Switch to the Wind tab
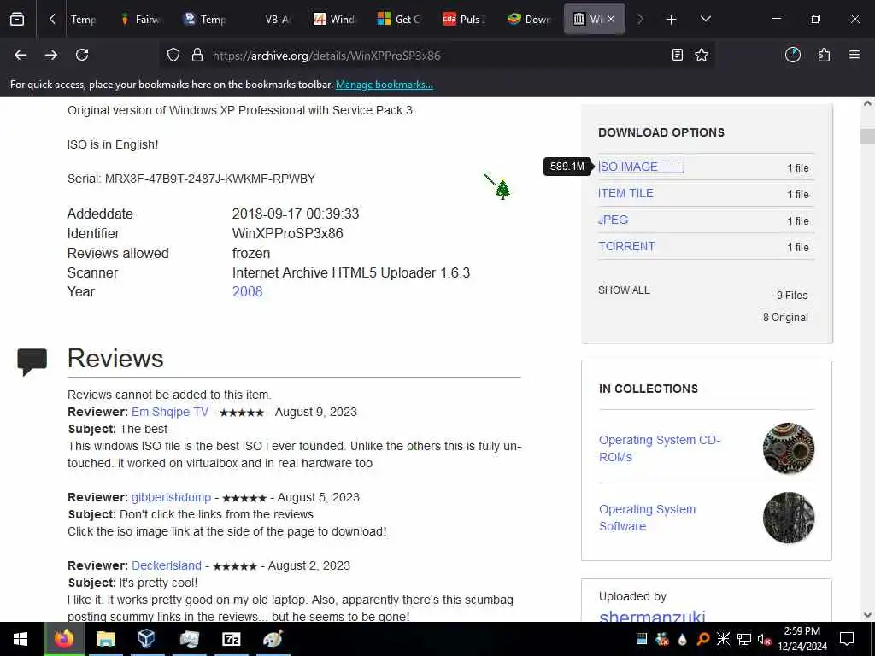Image resolution: width=875 pixels, height=656 pixels. [335, 20]
